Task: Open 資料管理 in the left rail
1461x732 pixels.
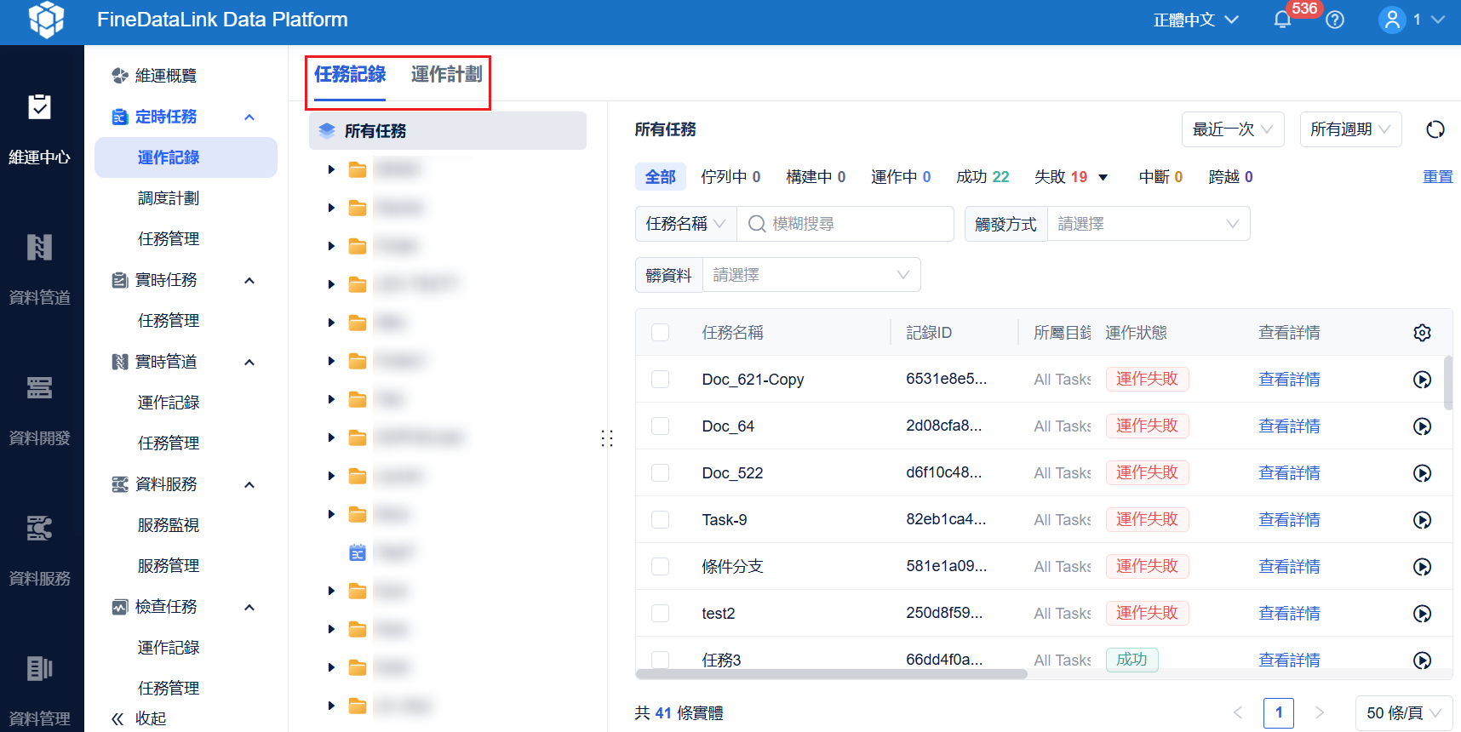Action: (x=40, y=690)
